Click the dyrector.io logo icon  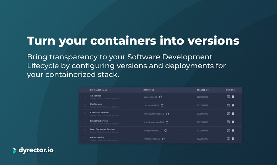point(14,151)
